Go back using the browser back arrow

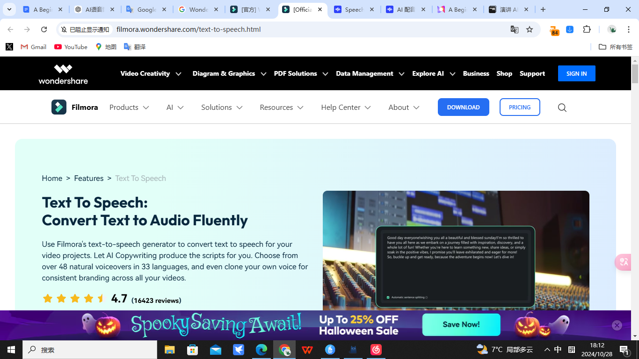point(10,29)
